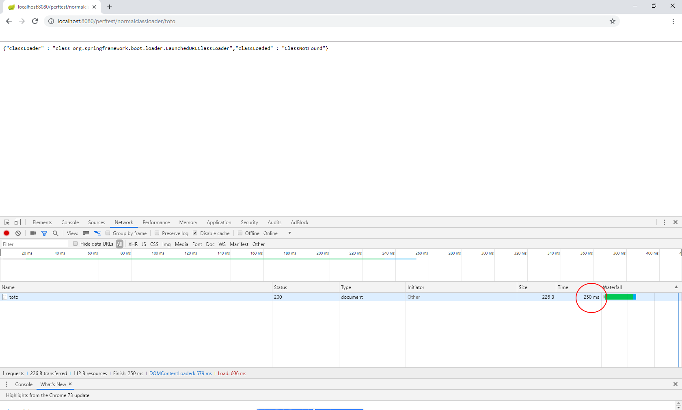Screen dimensions: 682x410
Task: Reload the current page
Action: [35, 21]
